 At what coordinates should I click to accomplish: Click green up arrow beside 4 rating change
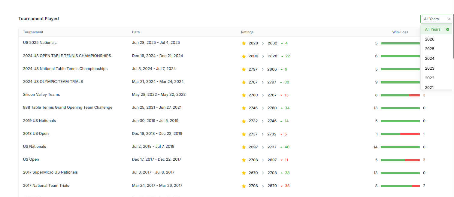(282, 43)
